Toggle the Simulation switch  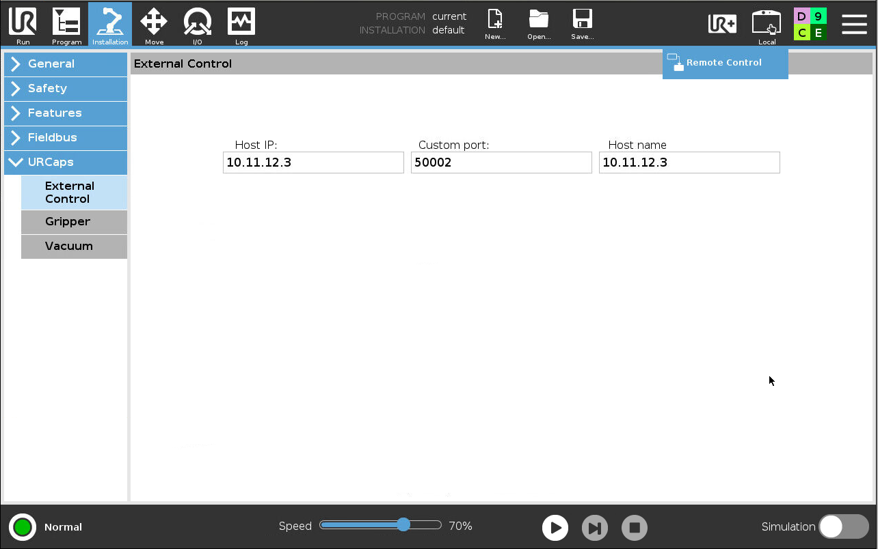(843, 526)
